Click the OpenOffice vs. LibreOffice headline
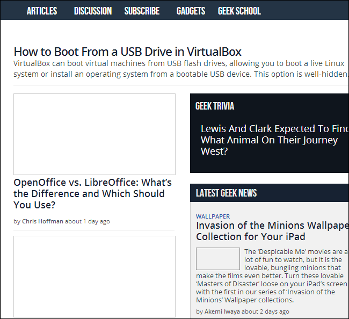Viewport: 349px width, 319px height. tap(92, 194)
